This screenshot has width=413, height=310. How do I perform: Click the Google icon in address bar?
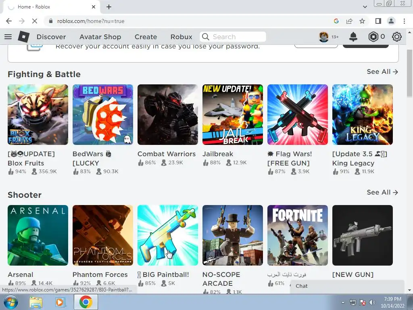point(336,21)
